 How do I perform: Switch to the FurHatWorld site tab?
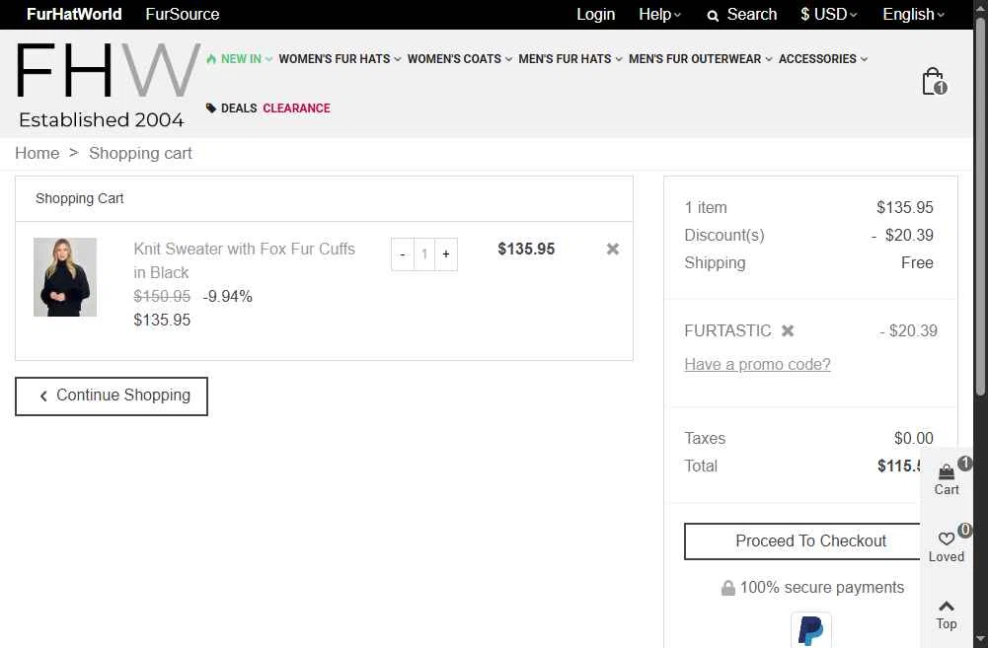(x=74, y=15)
